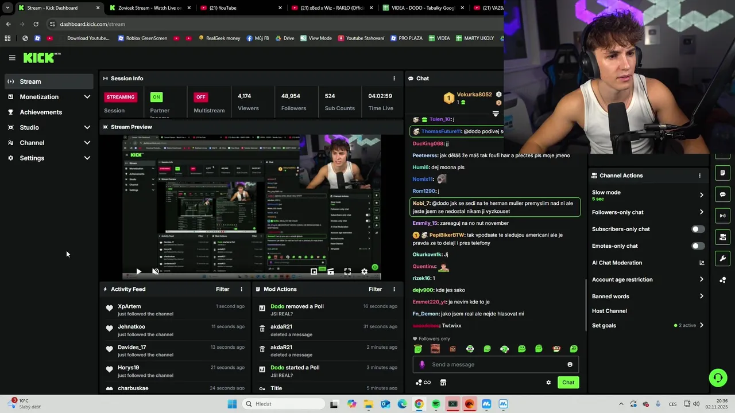
Task: Open stream preview settings gear
Action: [x=364, y=271]
